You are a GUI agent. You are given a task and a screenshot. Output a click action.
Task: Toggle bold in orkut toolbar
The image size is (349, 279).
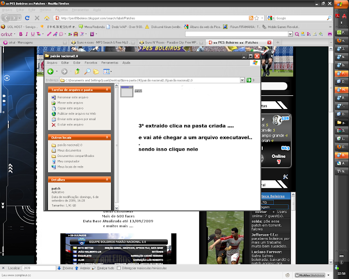21,34
